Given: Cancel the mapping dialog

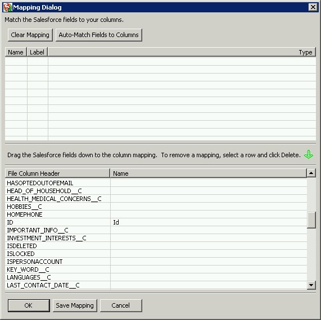Looking at the screenshot, I should (121, 305).
